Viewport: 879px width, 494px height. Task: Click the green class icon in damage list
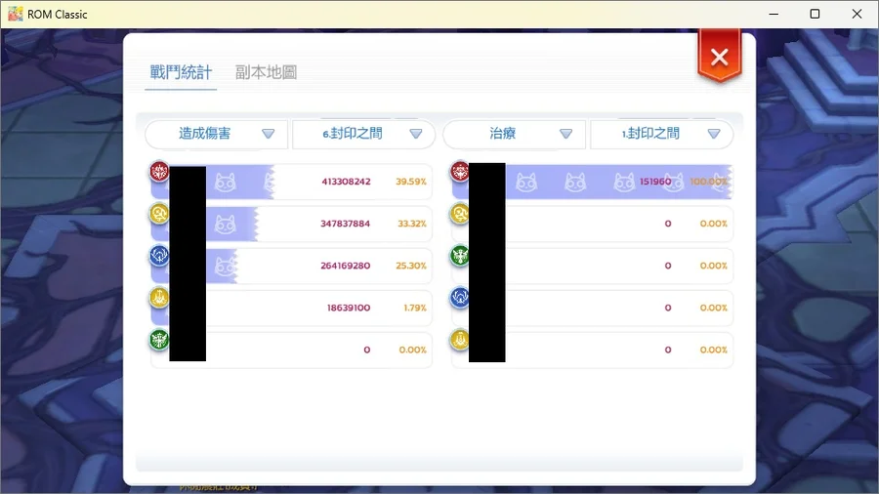pyautogui.click(x=159, y=341)
